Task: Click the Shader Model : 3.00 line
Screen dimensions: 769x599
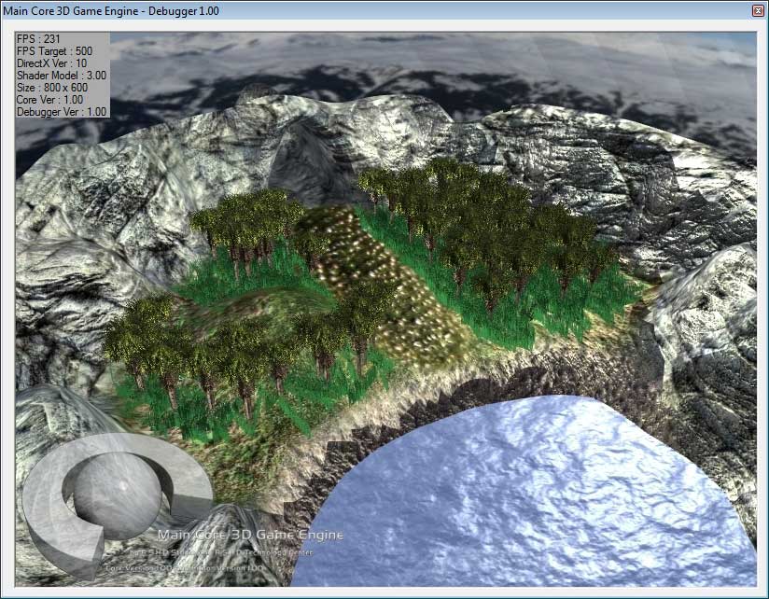Action: coord(62,75)
